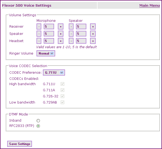This screenshot has height=149, width=162.
Task: Decrease Receiver microphone volume with minus button
Action: click(39, 27)
